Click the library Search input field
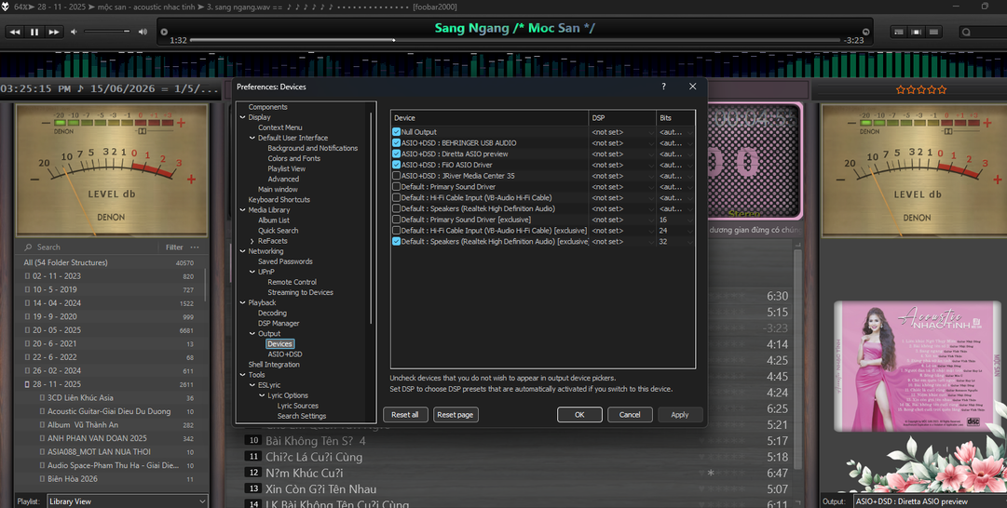 [x=95, y=247]
